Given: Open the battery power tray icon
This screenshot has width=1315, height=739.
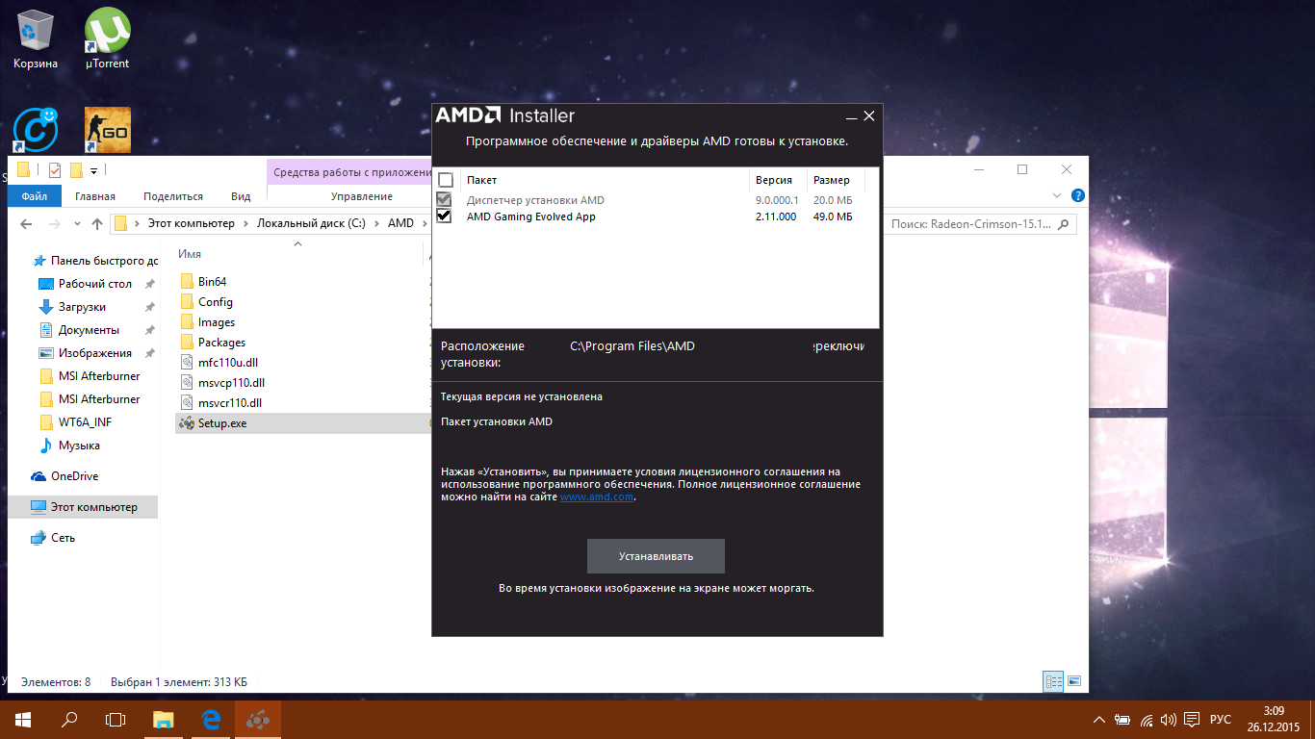Looking at the screenshot, I should (1122, 720).
